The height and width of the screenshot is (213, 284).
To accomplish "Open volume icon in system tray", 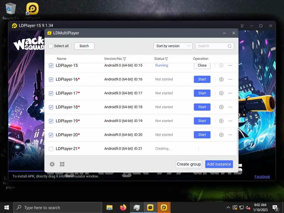I will tap(248, 207).
